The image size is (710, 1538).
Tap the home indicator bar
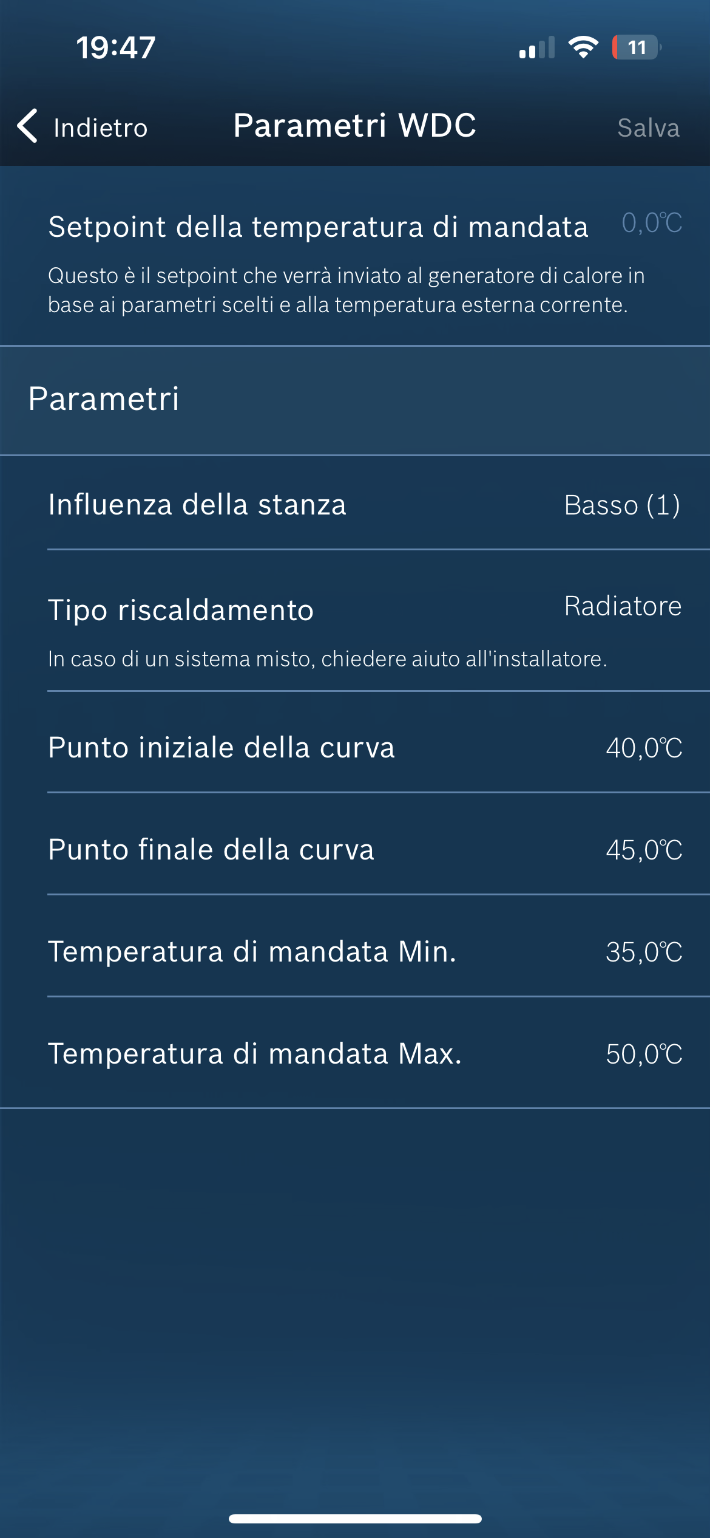(355, 1519)
